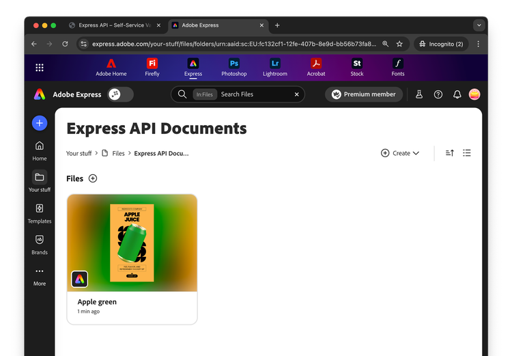Open the user profile avatar
The width and height of the screenshot is (512, 356).
(x=474, y=94)
